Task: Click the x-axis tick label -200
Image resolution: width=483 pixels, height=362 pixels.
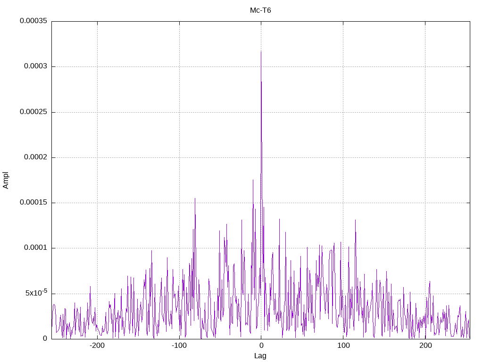Action: (97, 346)
